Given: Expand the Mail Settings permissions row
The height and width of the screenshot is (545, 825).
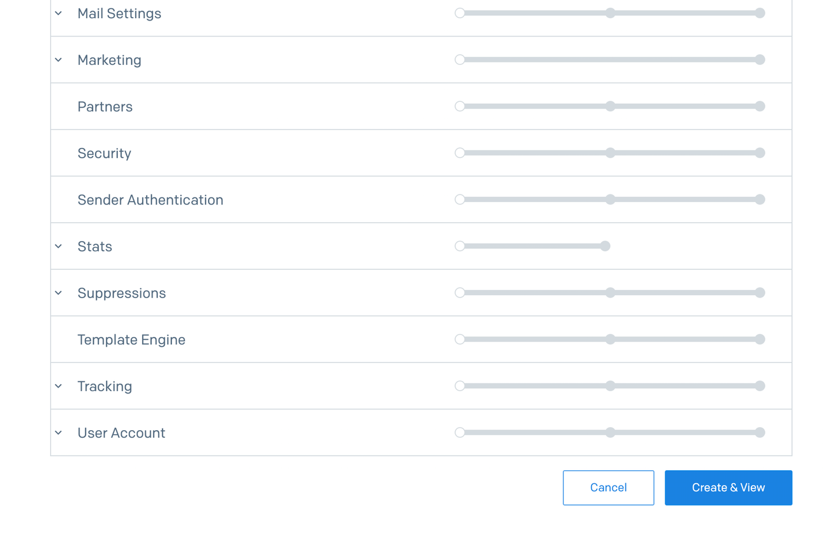Looking at the screenshot, I should [58, 13].
